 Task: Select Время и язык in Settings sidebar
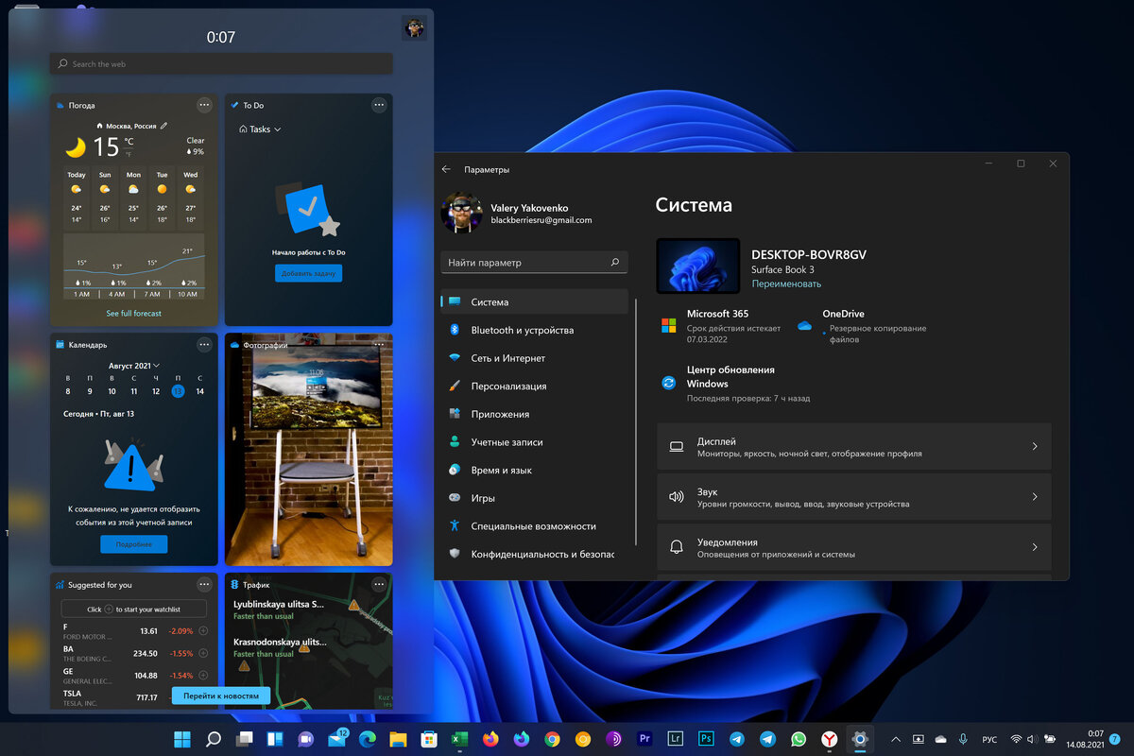[x=534, y=470]
